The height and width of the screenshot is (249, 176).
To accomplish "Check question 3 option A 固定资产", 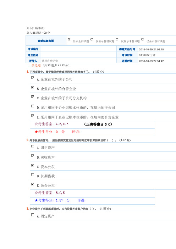I will click(x=33, y=215).
